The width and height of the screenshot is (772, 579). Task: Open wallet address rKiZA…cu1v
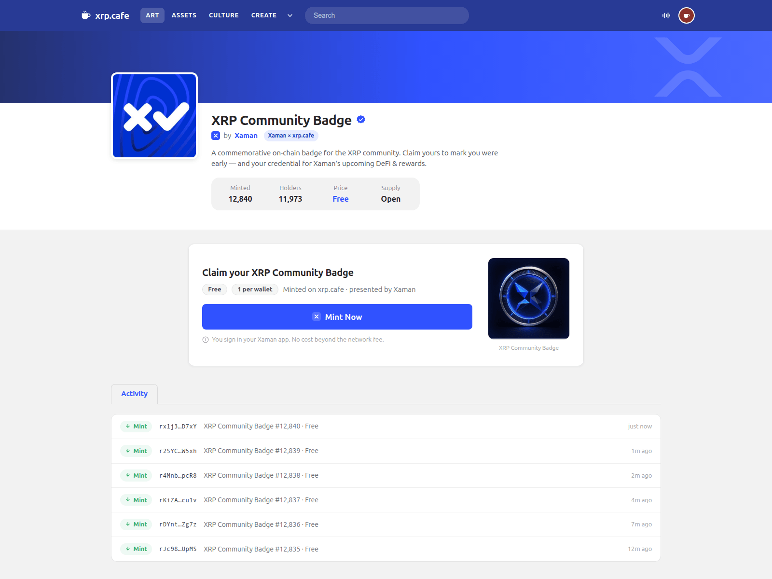click(178, 500)
